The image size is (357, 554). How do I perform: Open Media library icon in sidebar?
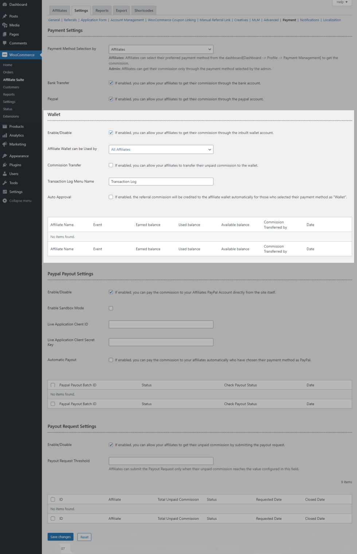(5, 25)
